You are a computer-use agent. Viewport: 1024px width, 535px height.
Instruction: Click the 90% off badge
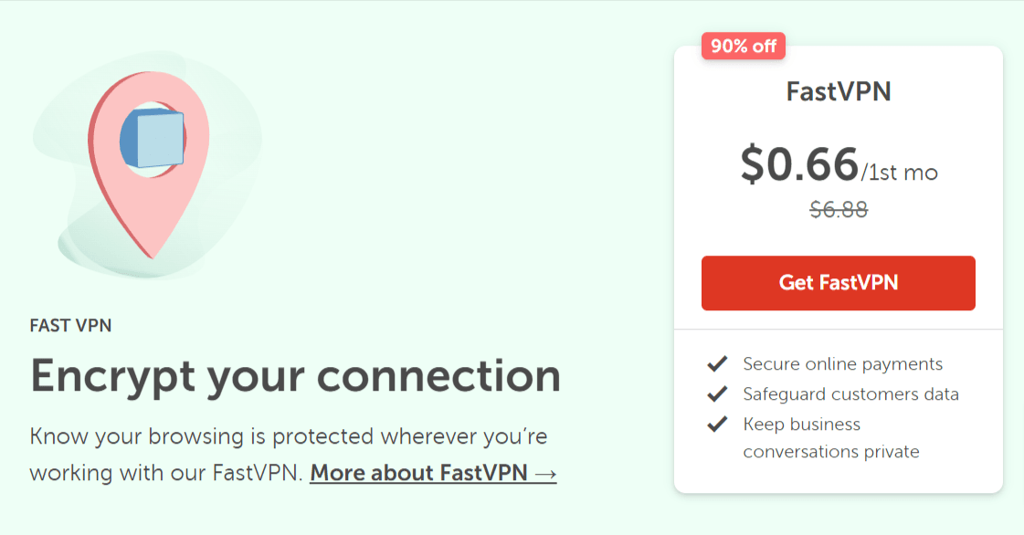pyautogui.click(x=743, y=46)
